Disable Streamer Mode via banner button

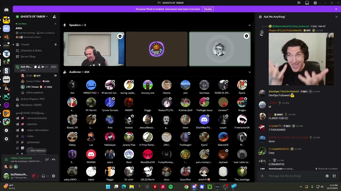[x=208, y=9]
